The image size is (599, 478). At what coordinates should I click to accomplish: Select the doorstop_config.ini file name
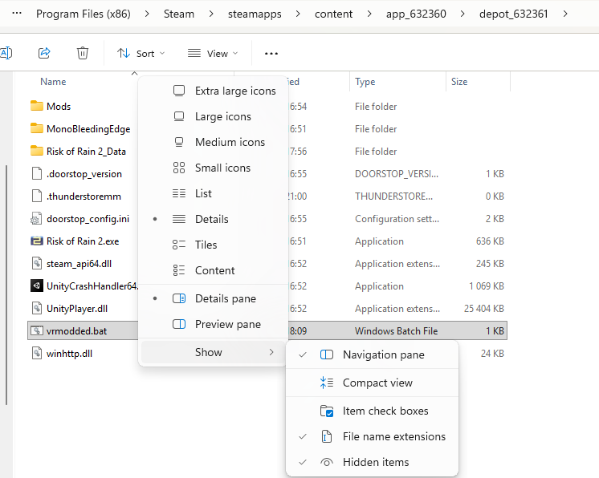click(88, 219)
